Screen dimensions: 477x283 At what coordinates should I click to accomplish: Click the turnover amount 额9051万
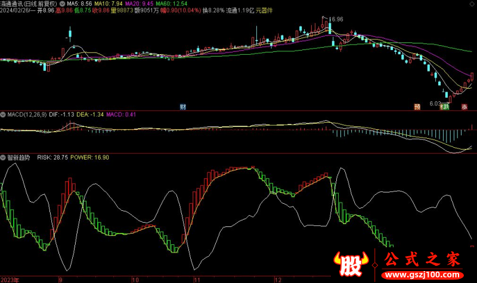pos(147,10)
